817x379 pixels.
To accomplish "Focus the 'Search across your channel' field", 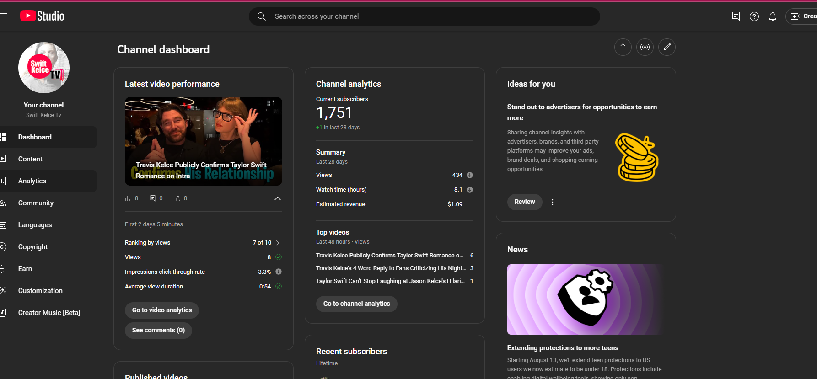I will click(x=425, y=16).
